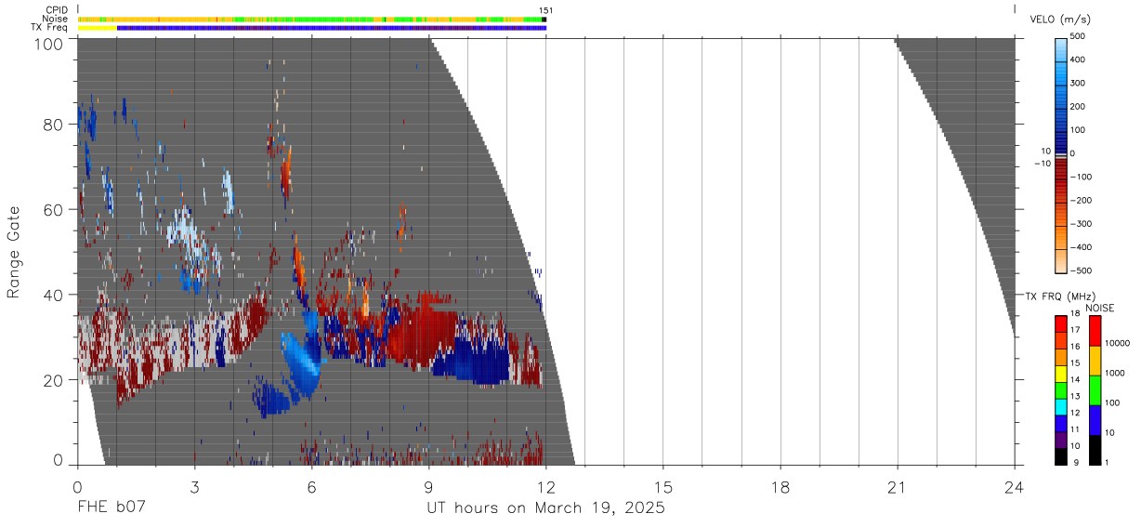Click the velocity color bar near −300 m/s

click(1061, 225)
